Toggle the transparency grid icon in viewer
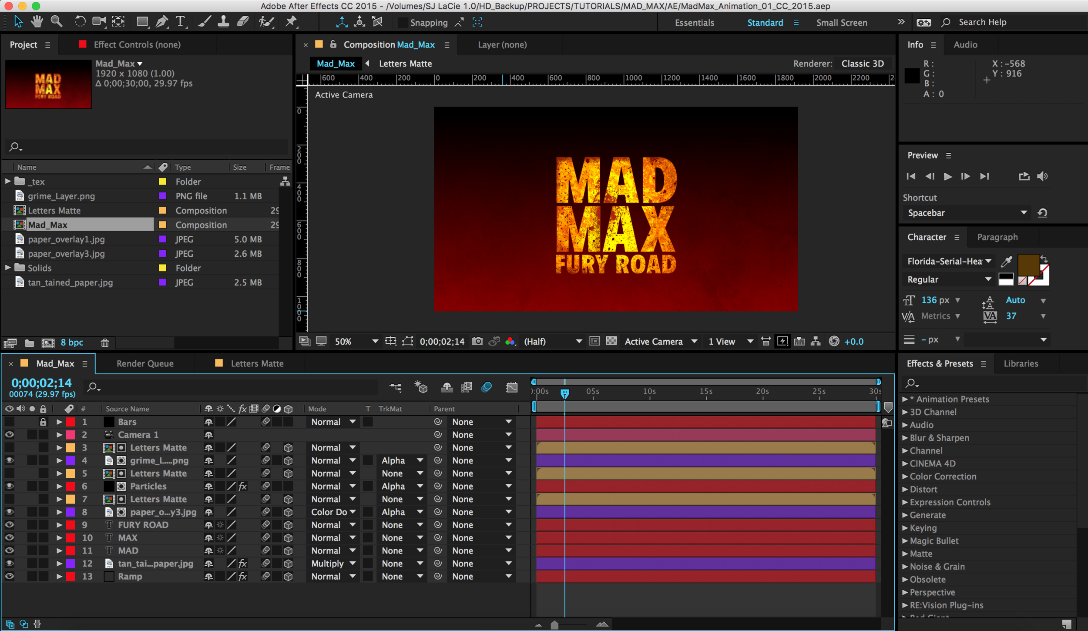Screen dimensions: 1088x631 coord(611,341)
